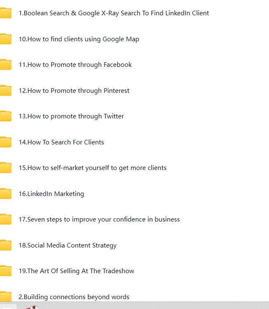The width and height of the screenshot is (269, 309).
Task: Select folder icon for Promote through Facebook
Action: pyautogui.click(x=5, y=65)
